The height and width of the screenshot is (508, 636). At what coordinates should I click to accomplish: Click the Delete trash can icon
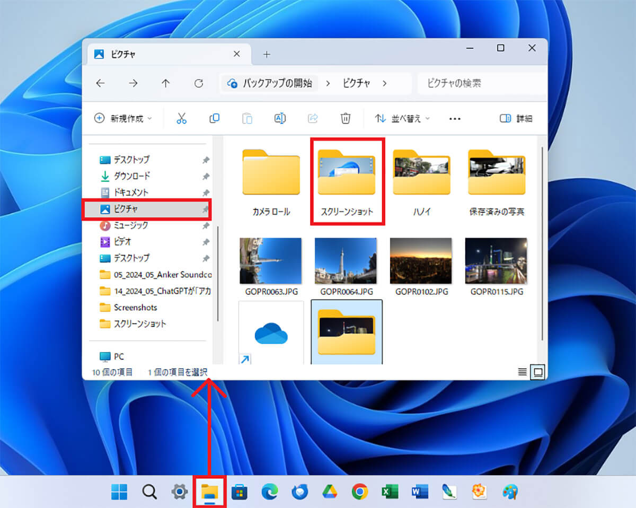(346, 119)
